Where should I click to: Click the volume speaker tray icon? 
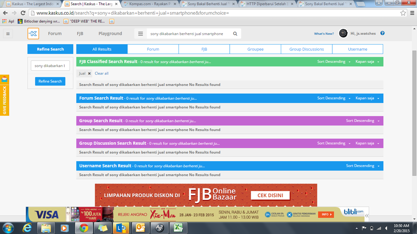(386, 228)
